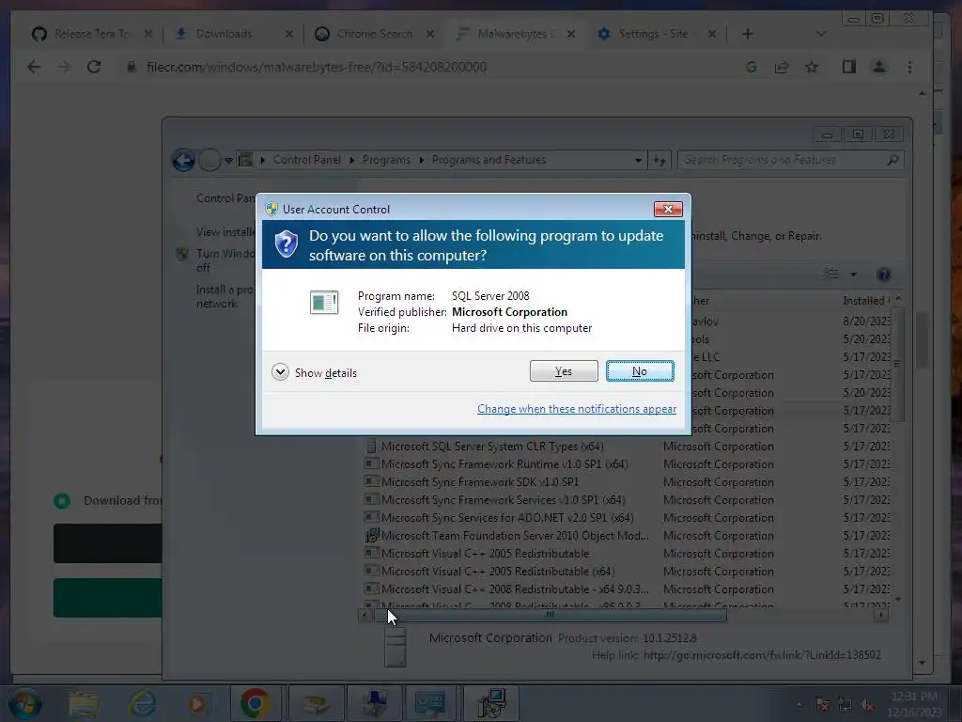Show hidden tray icons arrow
The height and width of the screenshot is (722, 962).
pos(799,704)
